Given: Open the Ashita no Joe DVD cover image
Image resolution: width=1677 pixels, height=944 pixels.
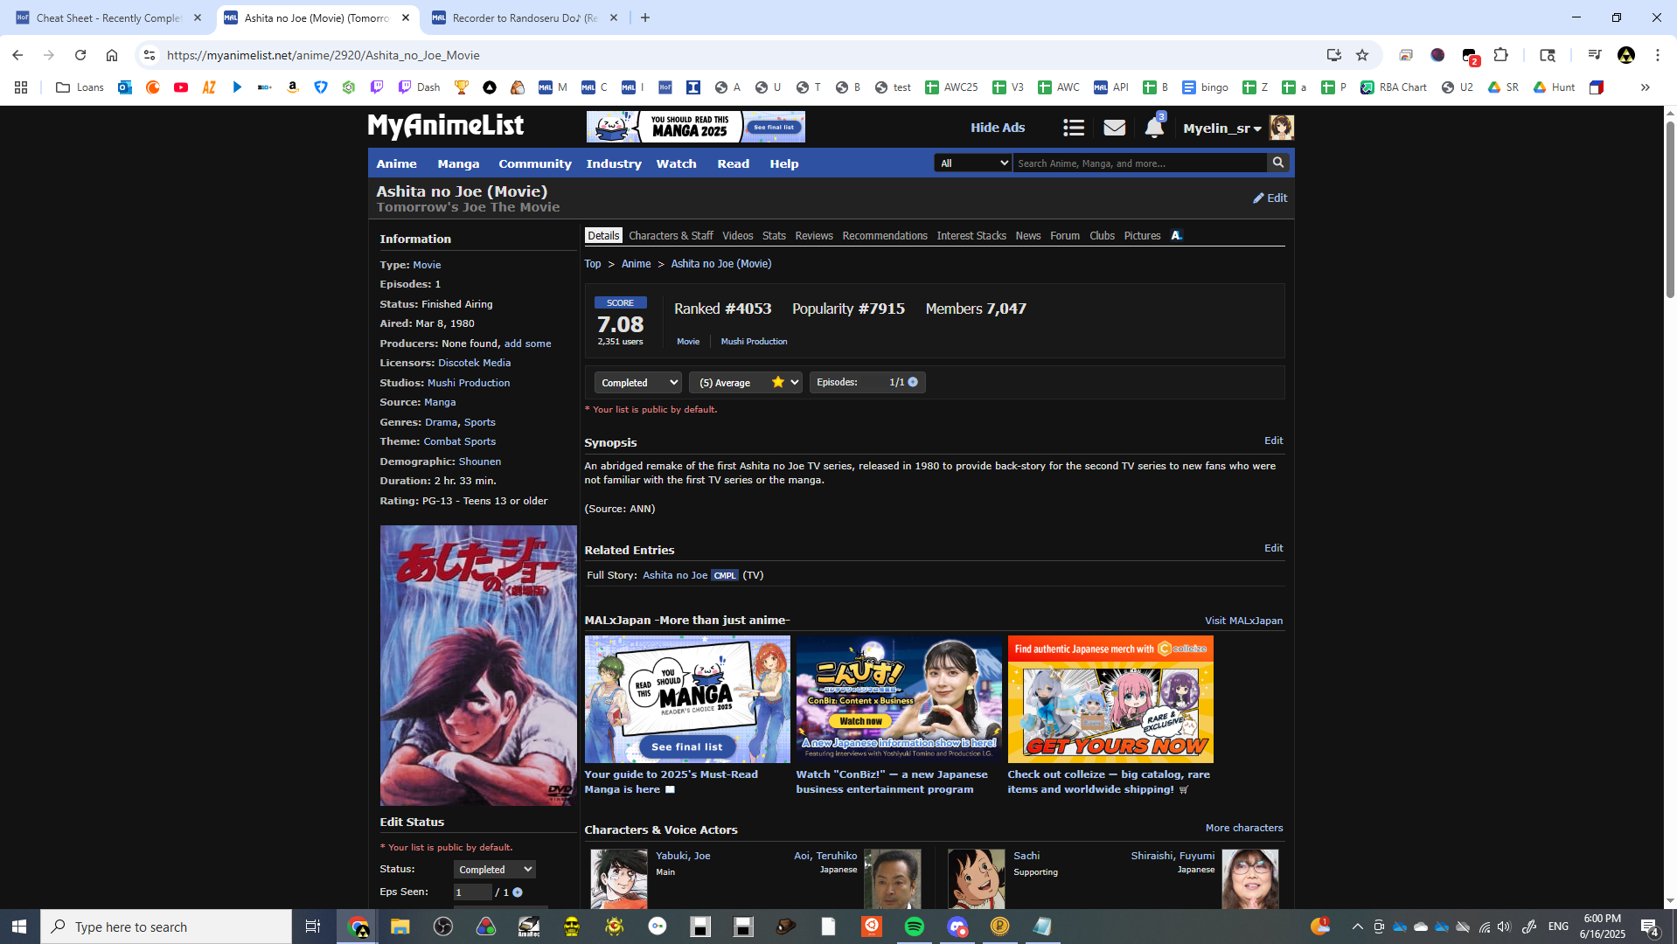Looking at the screenshot, I should (478, 665).
